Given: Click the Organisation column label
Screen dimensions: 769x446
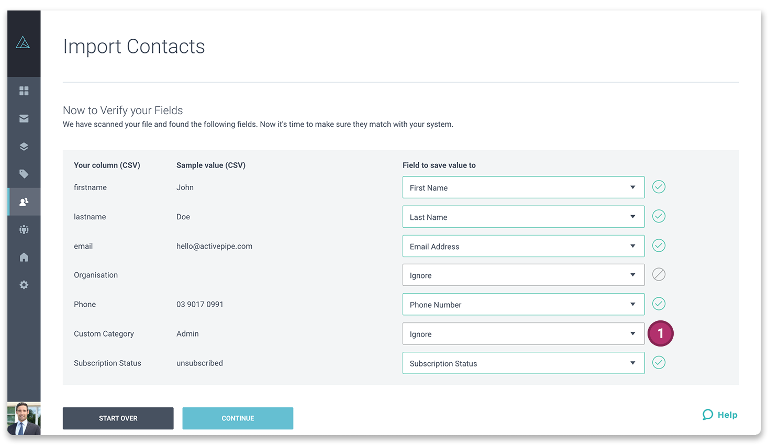Looking at the screenshot, I should tap(96, 275).
